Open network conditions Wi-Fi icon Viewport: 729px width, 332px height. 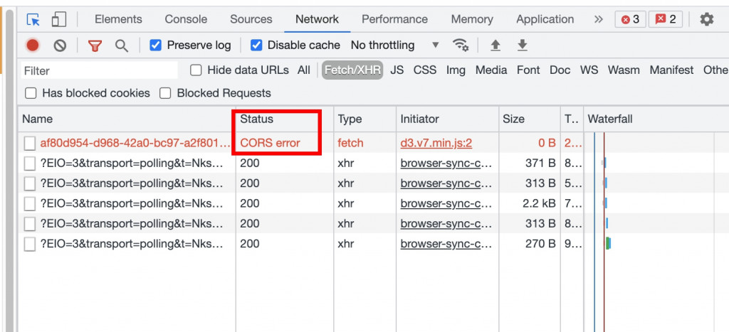pos(461,45)
